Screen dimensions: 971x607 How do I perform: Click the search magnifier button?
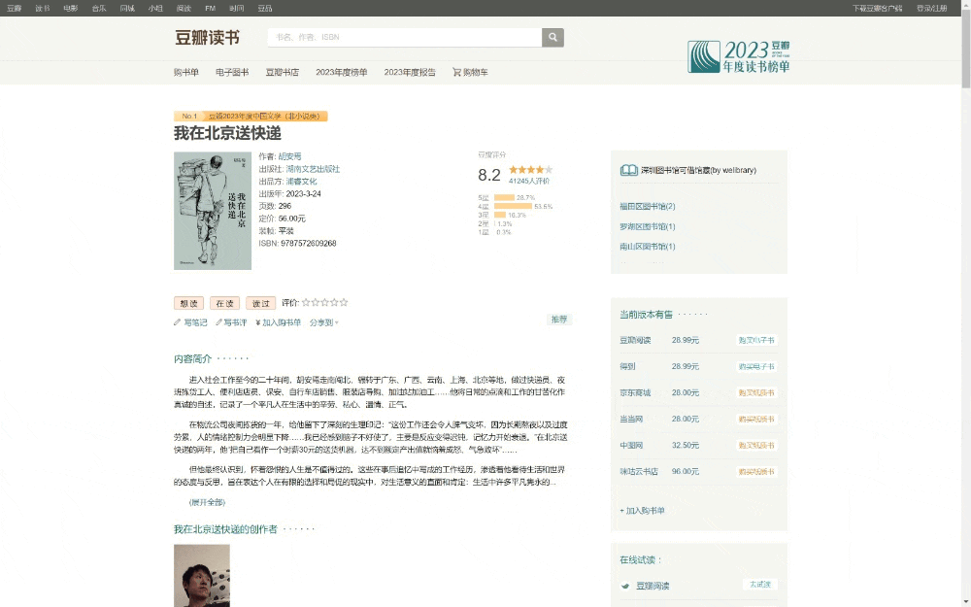(552, 38)
